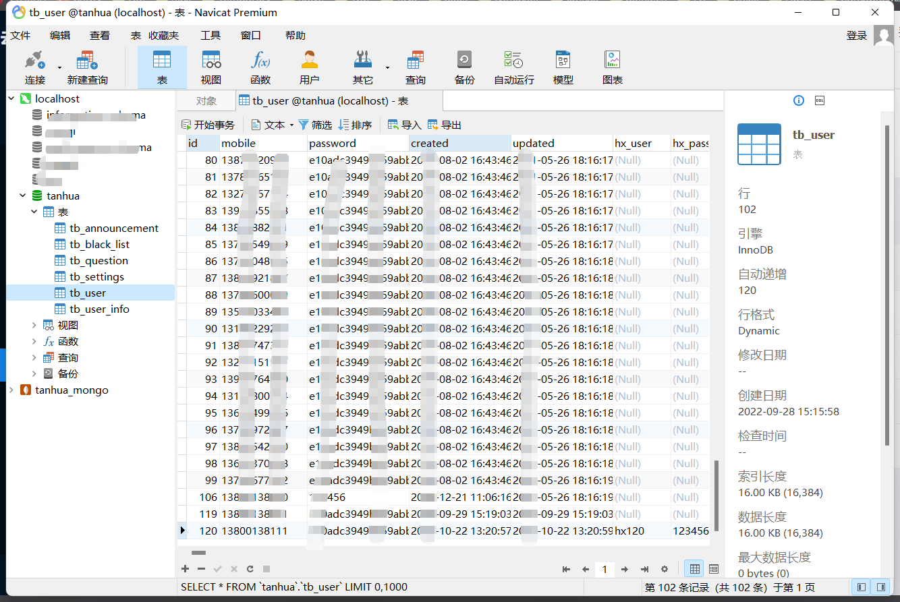Open the 其它 dropdown arrow
Viewport: 900px width, 602px height.
(387, 67)
